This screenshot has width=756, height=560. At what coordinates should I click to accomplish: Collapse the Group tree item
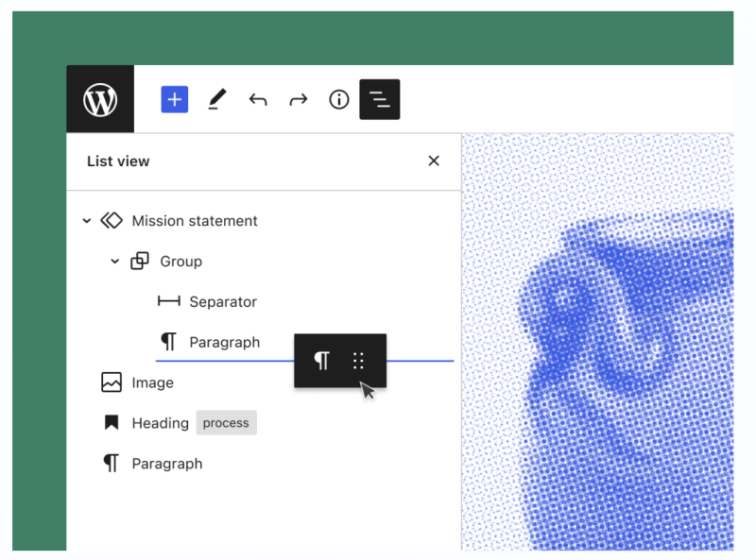coord(114,261)
